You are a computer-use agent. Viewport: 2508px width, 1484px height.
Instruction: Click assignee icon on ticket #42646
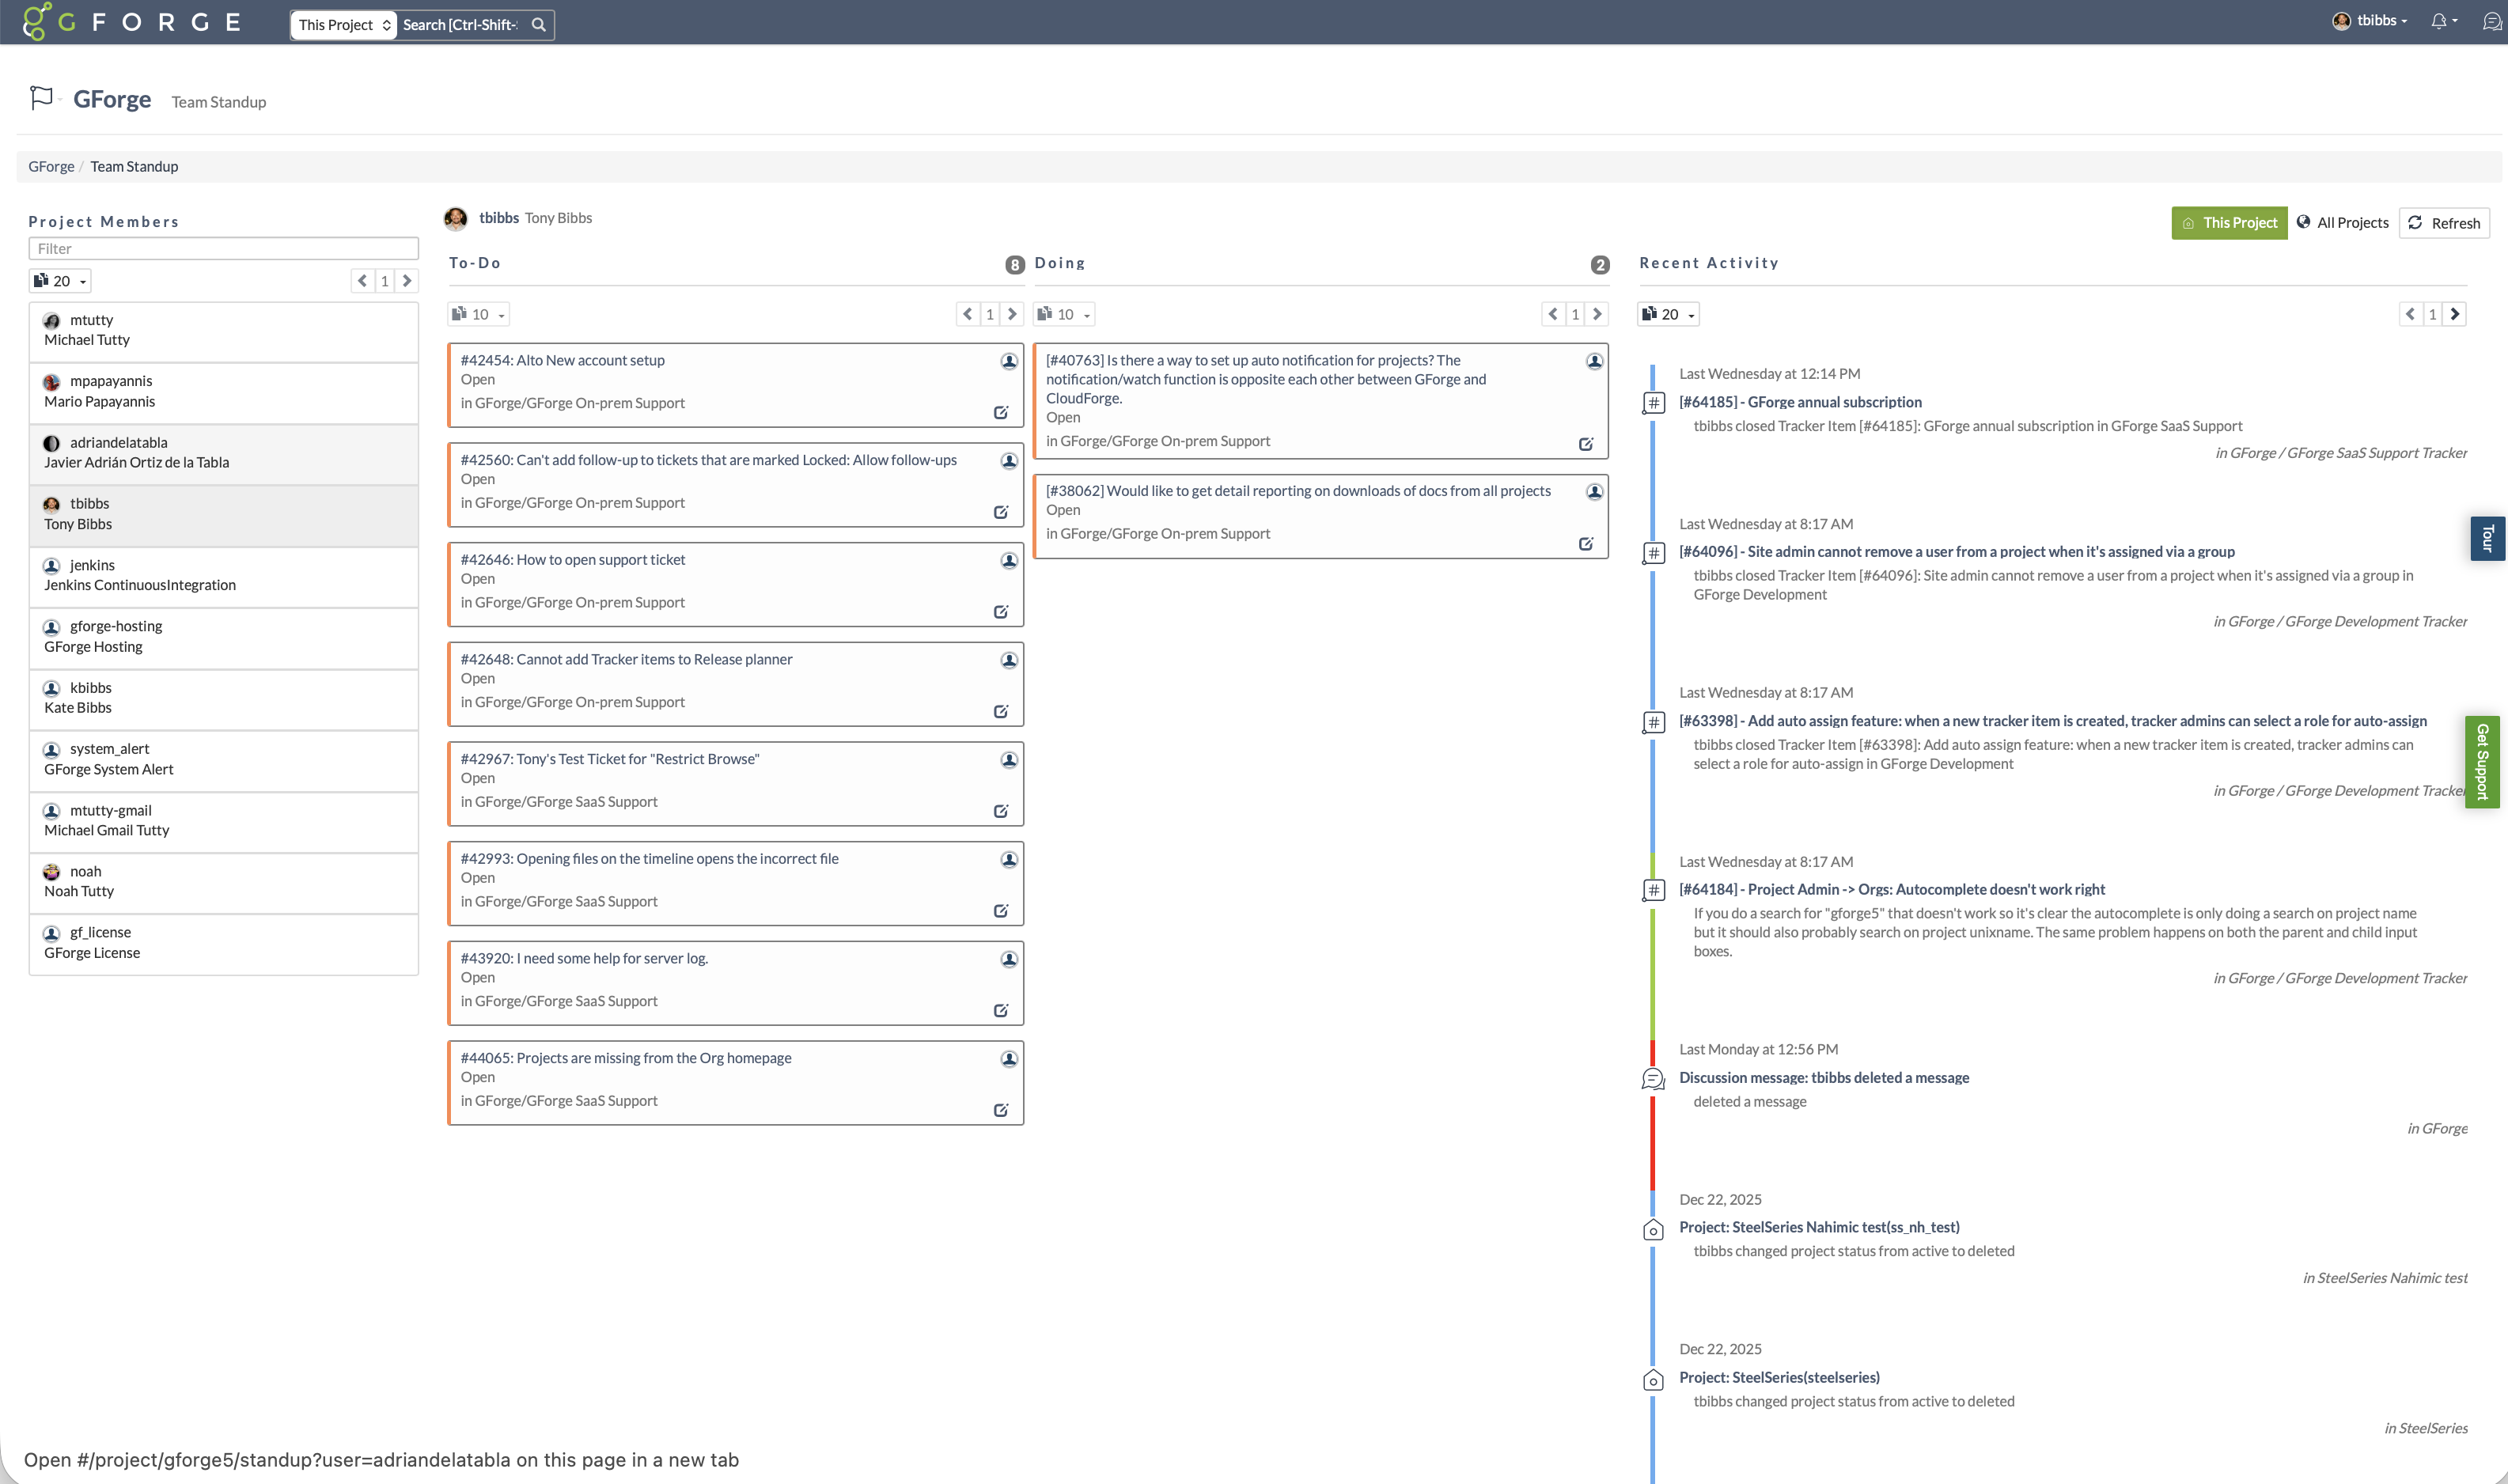(1009, 561)
